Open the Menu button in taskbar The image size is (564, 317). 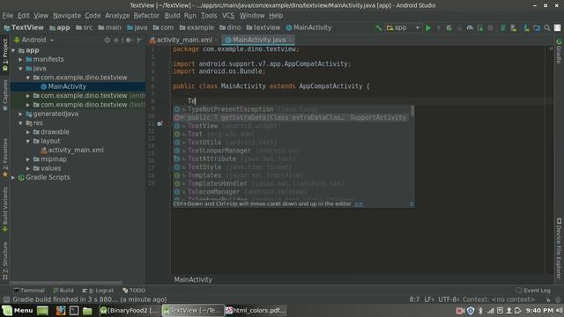point(18,311)
